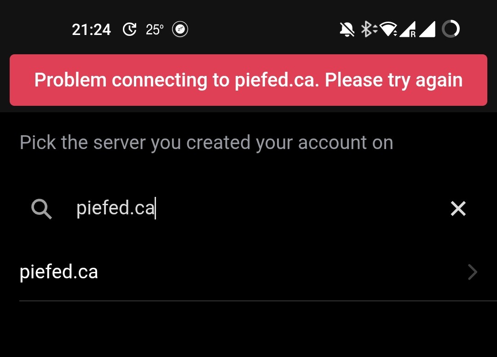The height and width of the screenshot is (357, 497).
Task: Tap the divider line under piefed.ca result
Action: coord(258,300)
